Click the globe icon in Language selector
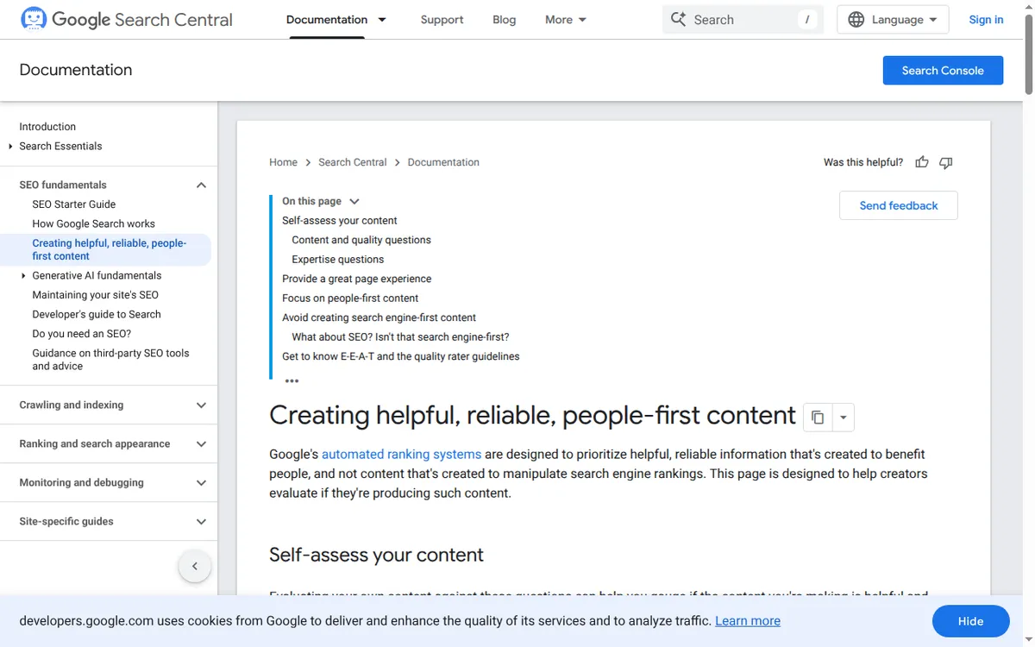1035x647 pixels. point(856,20)
